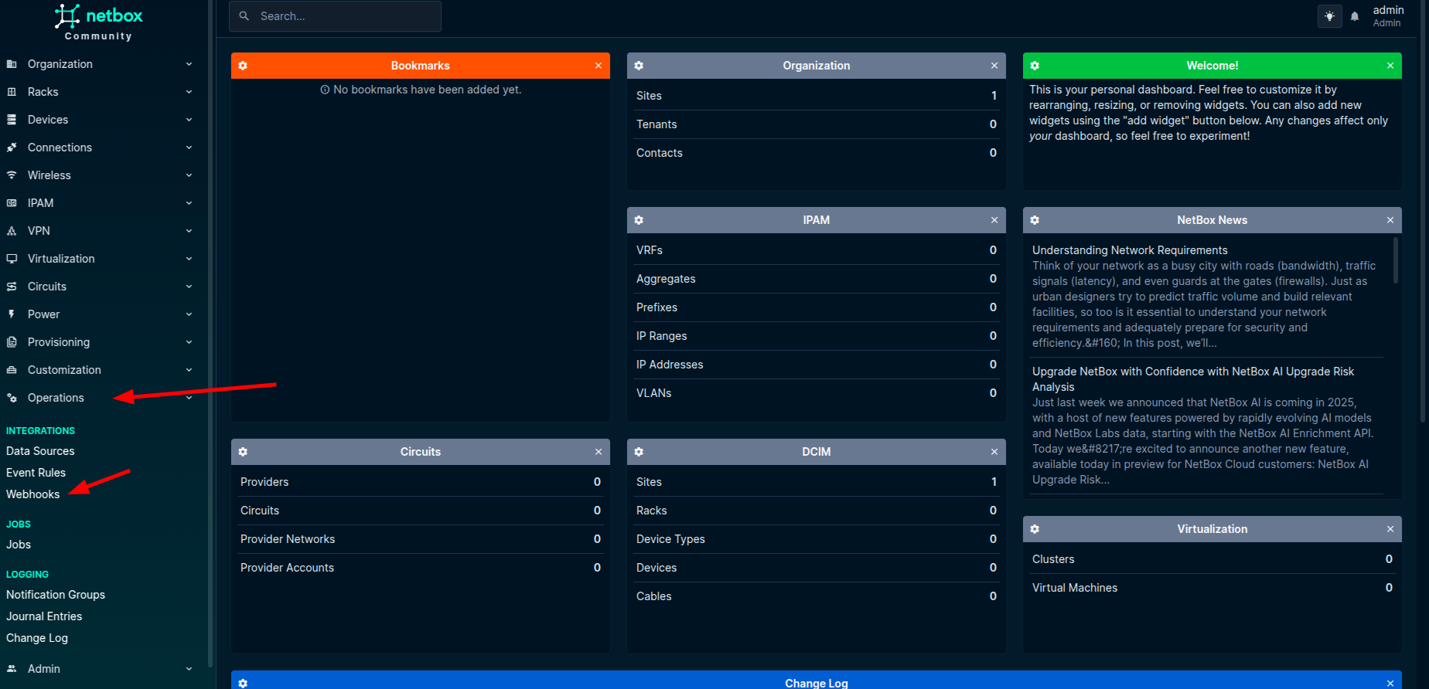This screenshot has height=689, width=1429.
Task: Open Clusters in the Virtualization widget
Action: tap(1053, 559)
